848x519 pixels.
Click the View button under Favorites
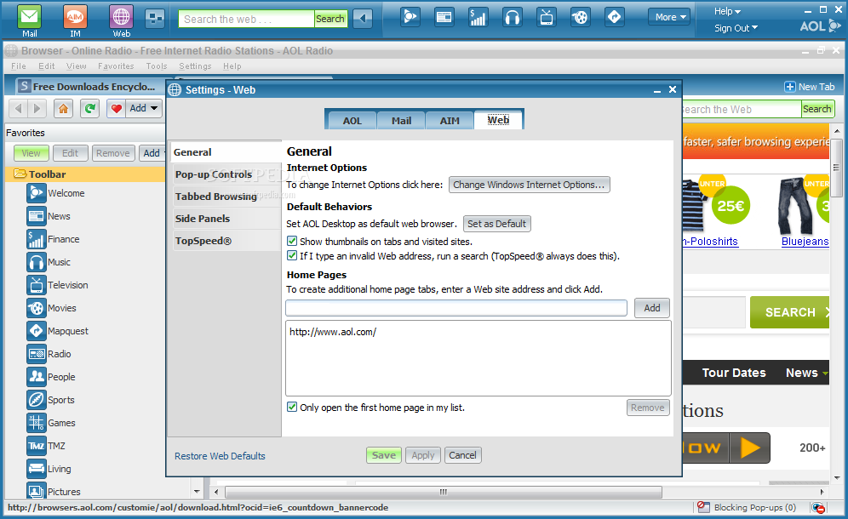pos(31,153)
